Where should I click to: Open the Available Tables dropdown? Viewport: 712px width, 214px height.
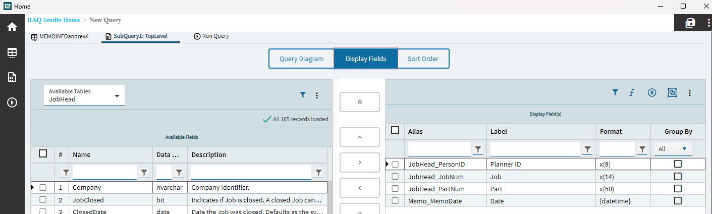click(x=84, y=95)
